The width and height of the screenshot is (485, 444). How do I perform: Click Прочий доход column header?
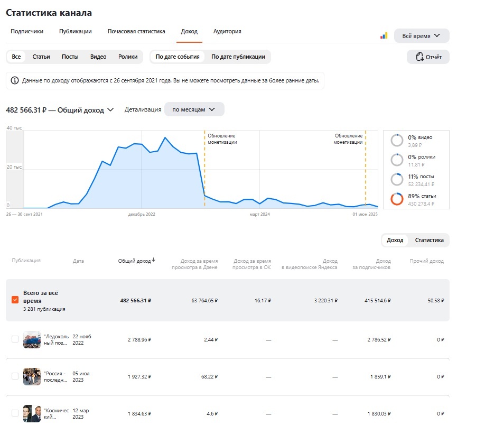click(426, 261)
